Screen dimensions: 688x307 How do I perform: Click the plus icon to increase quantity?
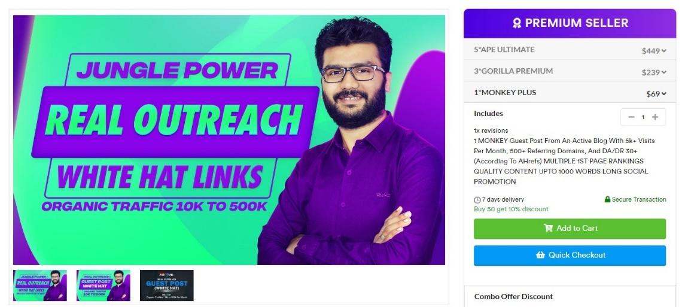coord(655,117)
